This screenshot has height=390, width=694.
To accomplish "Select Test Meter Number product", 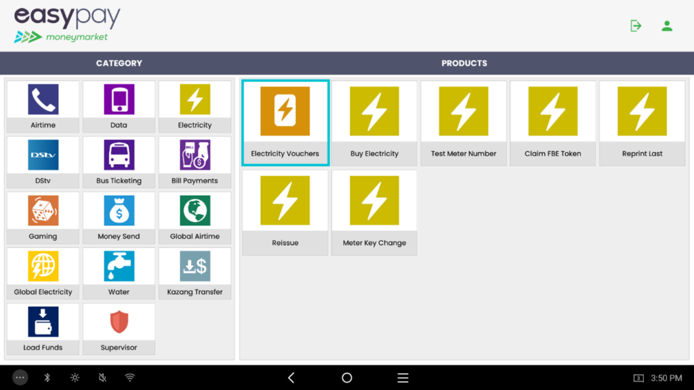I will coord(464,123).
